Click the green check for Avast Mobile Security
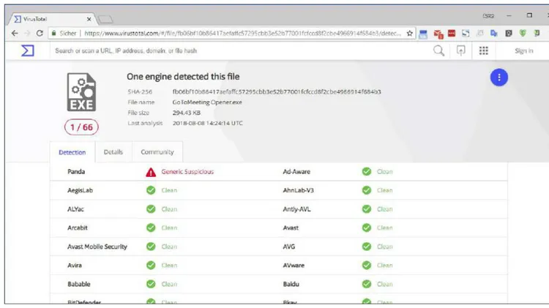 tap(151, 247)
